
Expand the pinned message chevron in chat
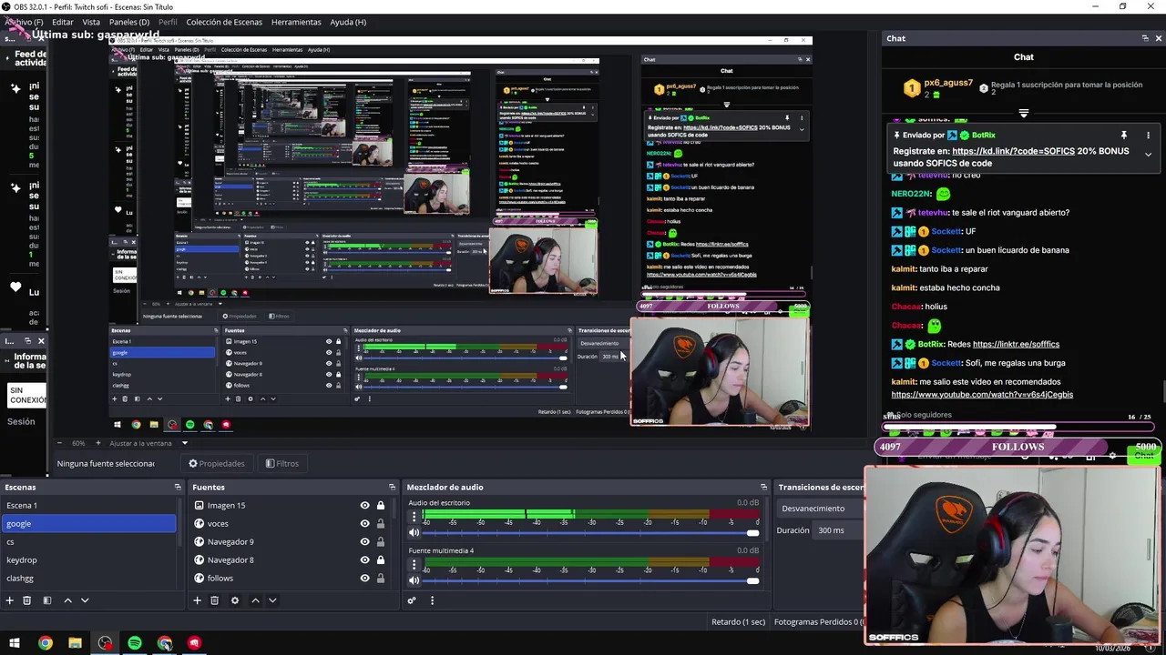1148,155
